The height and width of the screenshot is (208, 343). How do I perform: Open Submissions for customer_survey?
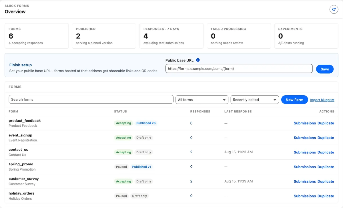[x=305, y=181]
